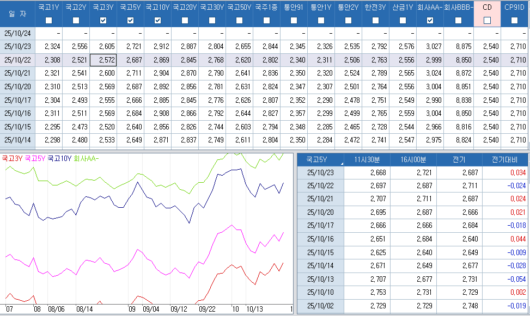Turn off the 회사AA- checkbox
Image resolution: width=530 pixels, height=316 pixels.
click(x=430, y=20)
